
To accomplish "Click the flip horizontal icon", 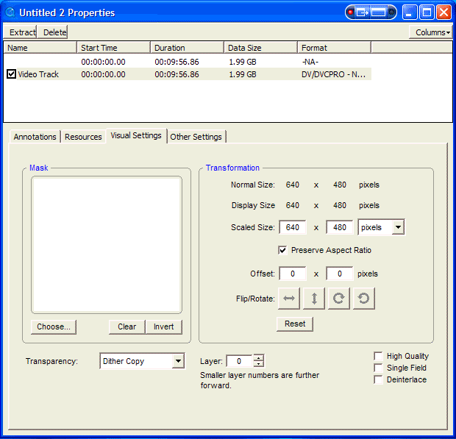I will tap(290, 299).
